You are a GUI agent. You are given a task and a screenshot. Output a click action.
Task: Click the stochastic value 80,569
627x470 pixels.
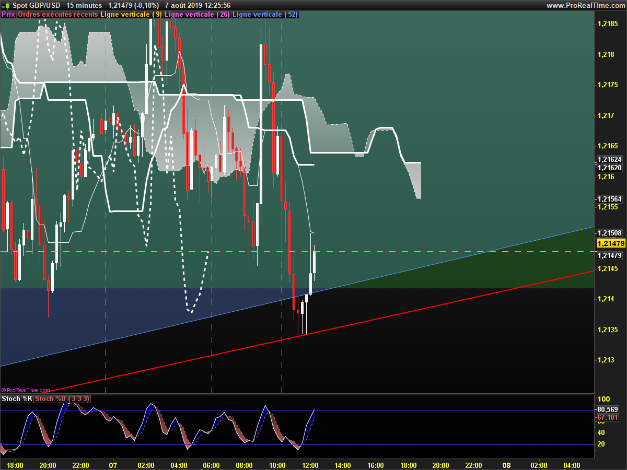608,409
